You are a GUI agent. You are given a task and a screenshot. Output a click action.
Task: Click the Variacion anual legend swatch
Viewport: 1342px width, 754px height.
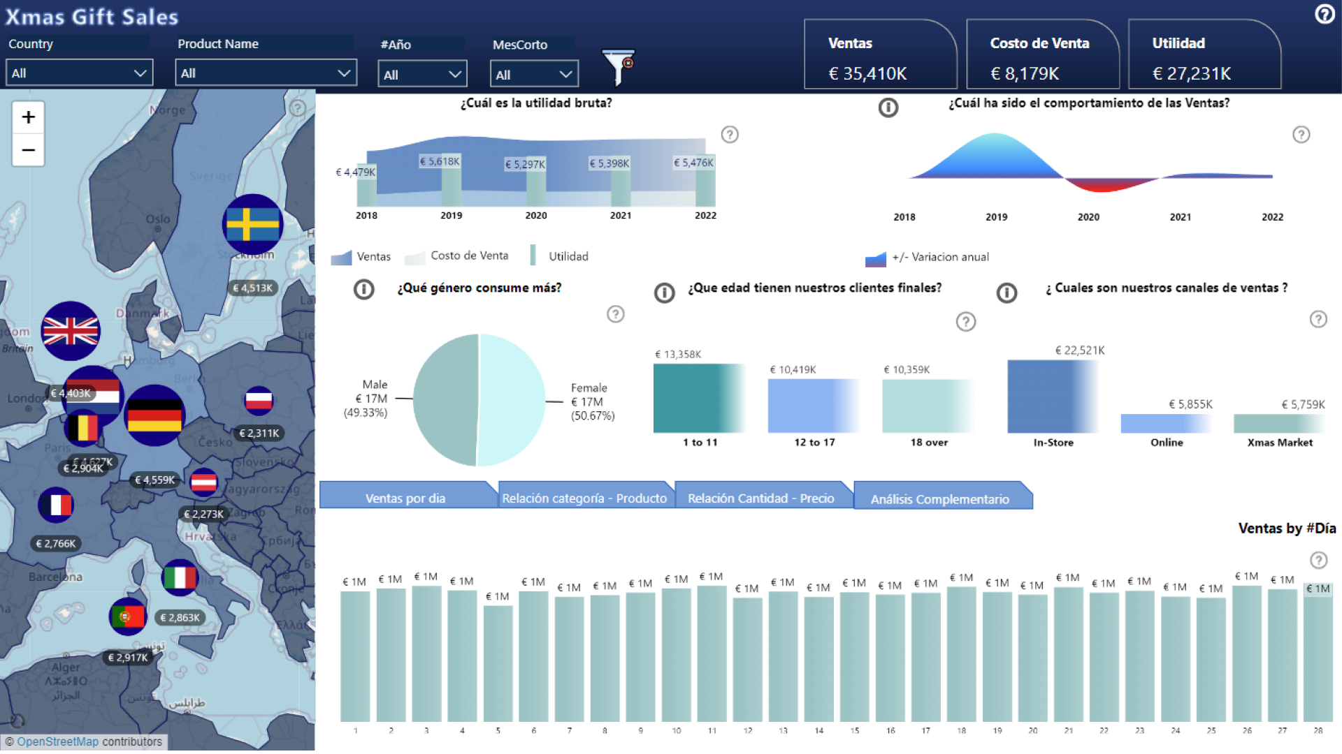[876, 260]
